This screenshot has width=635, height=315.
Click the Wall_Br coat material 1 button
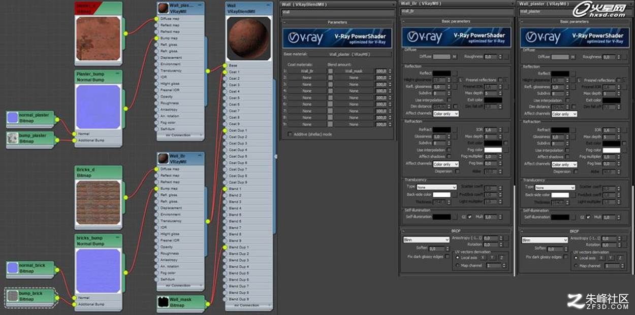click(307, 71)
